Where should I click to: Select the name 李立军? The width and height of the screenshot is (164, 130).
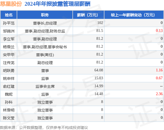[x=8, y=39]
